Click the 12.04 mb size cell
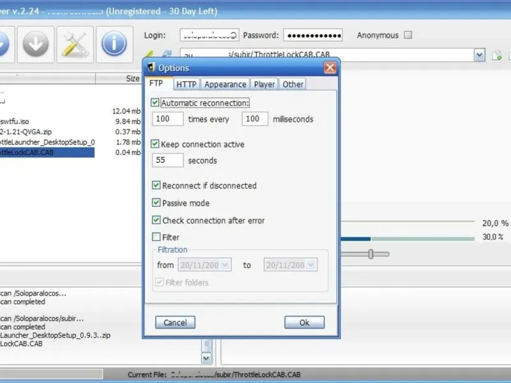 click(x=126, y=111)
